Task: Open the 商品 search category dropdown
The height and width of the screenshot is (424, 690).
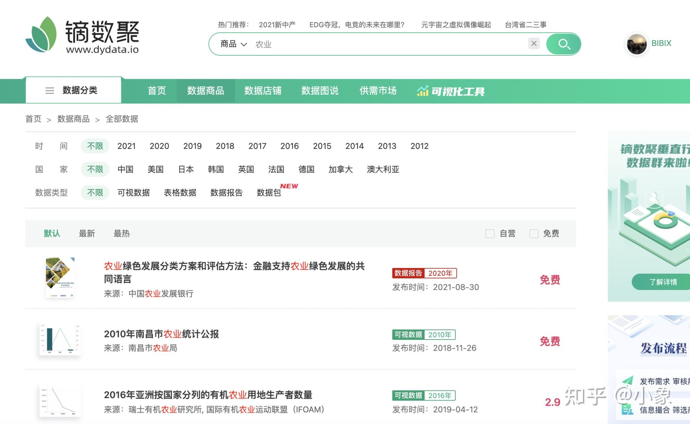Action: (227, 44)
